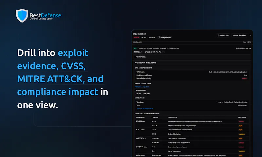Click the Control column header

(155, 117)
